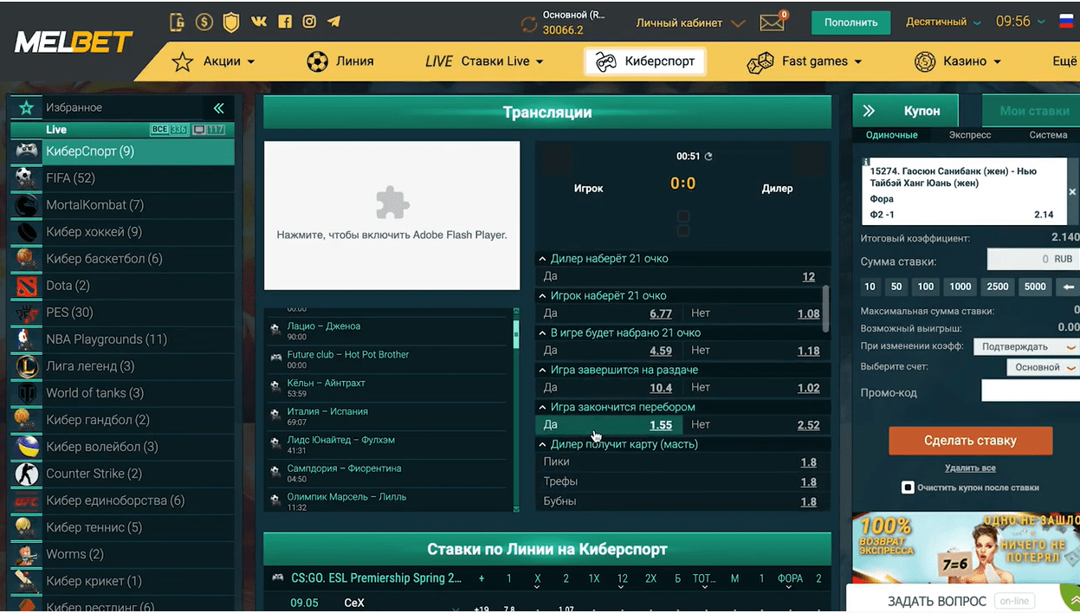Show all live events via ВСЕ counter
This screenshot has width=1080, height=613.
point(169,130)
